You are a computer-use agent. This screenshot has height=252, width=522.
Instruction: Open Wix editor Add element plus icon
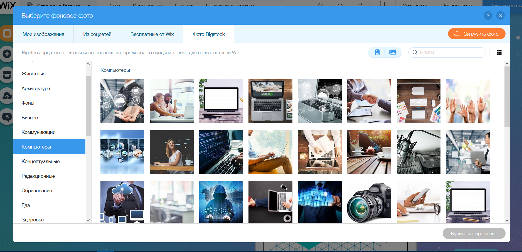click(7, 54)
